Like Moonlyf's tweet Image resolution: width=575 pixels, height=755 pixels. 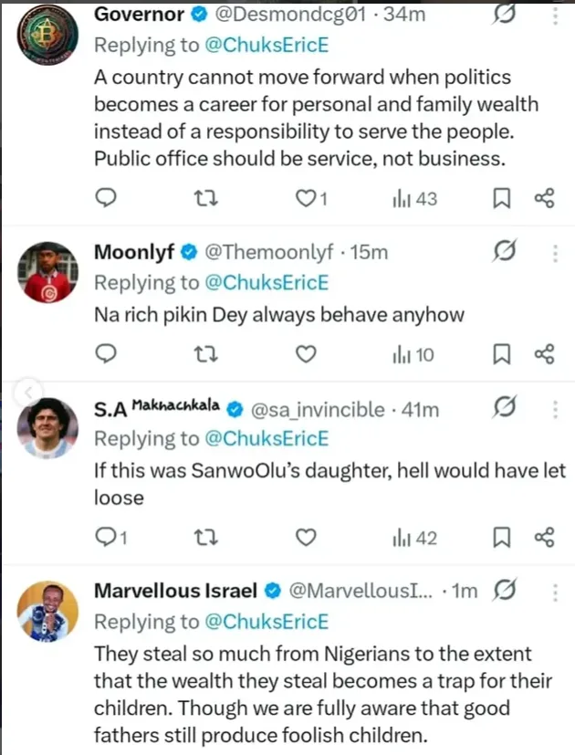click(307, 355)
